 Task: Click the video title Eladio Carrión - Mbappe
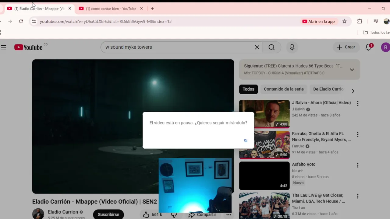coord(94,202)
